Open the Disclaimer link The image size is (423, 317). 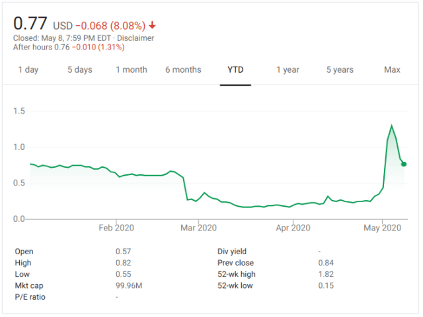pos(135,38)
